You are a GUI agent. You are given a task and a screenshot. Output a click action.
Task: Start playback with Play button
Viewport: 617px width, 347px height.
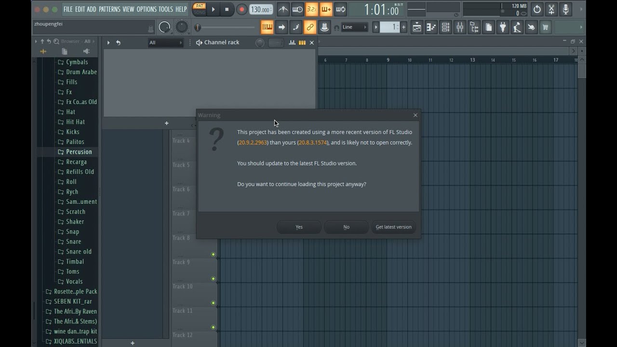(213, 9)
